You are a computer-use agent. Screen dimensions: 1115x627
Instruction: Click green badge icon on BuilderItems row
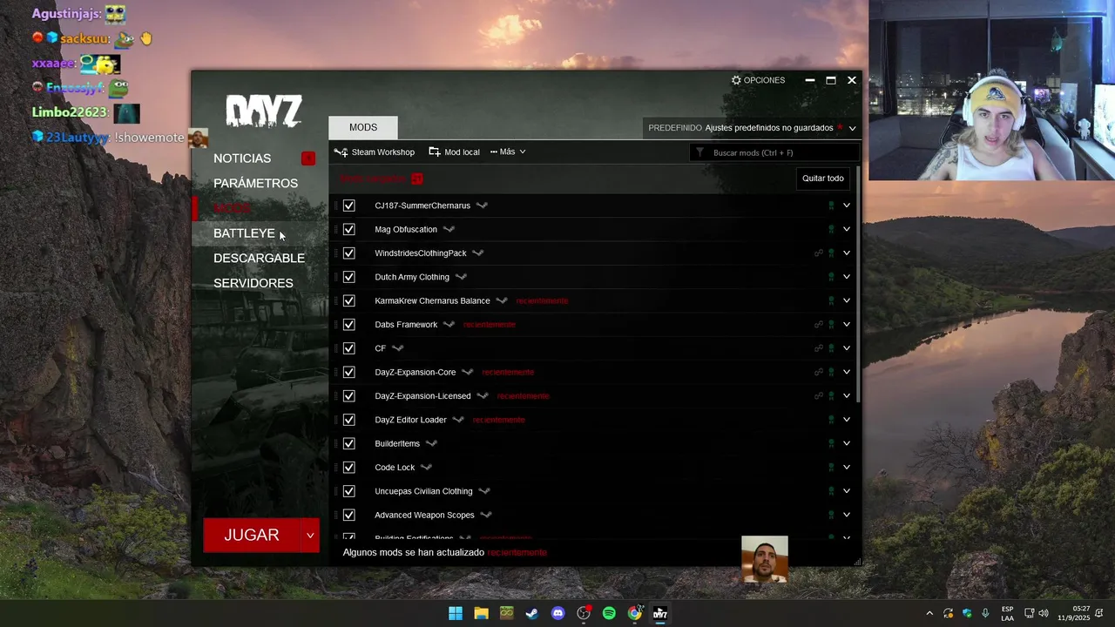coord(831,443)
